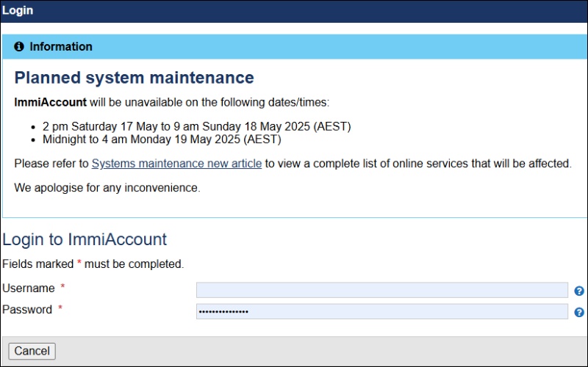
Task: Click the Information banner header label
Action: (x=61, y=46)
